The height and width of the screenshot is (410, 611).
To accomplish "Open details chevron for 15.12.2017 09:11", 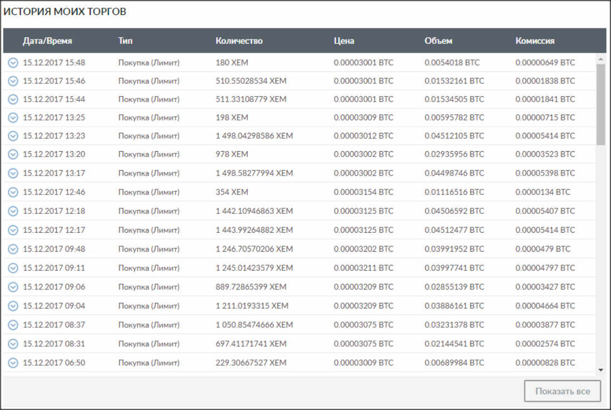I will click(x=13, y=268).
